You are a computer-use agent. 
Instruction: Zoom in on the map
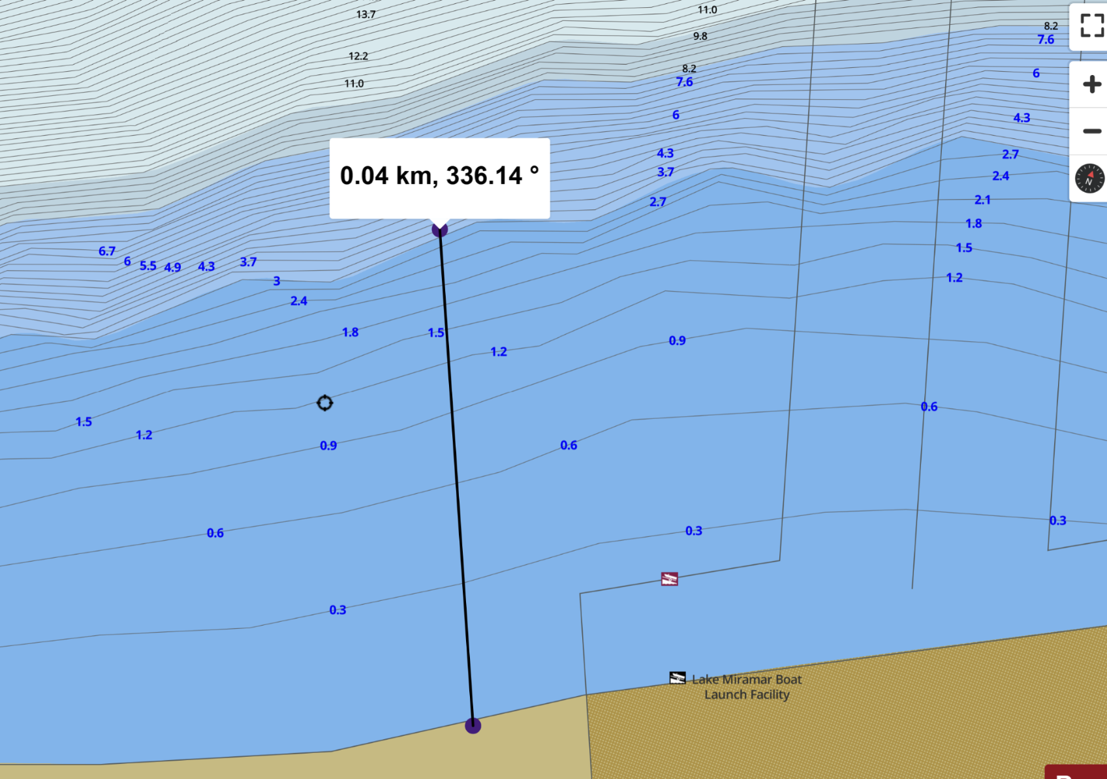tap(1091, 84)
